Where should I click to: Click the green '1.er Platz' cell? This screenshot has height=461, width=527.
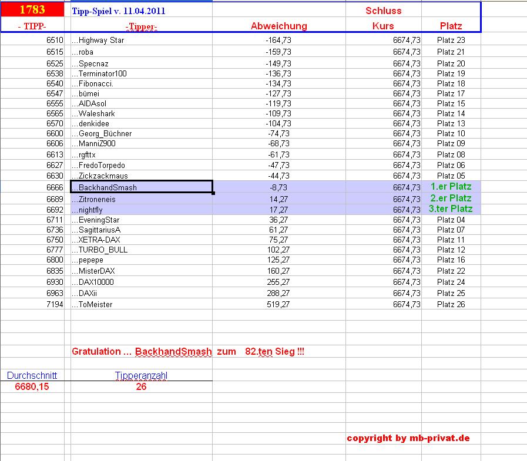pos(451,187)
